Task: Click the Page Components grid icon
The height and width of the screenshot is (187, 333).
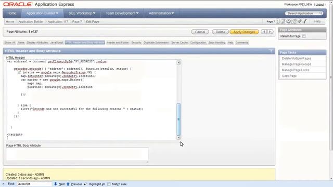Action: click(x=294, y=21)
